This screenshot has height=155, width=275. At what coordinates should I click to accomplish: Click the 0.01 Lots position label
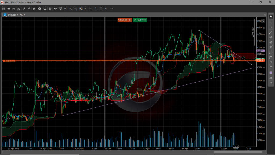(9, 61)
